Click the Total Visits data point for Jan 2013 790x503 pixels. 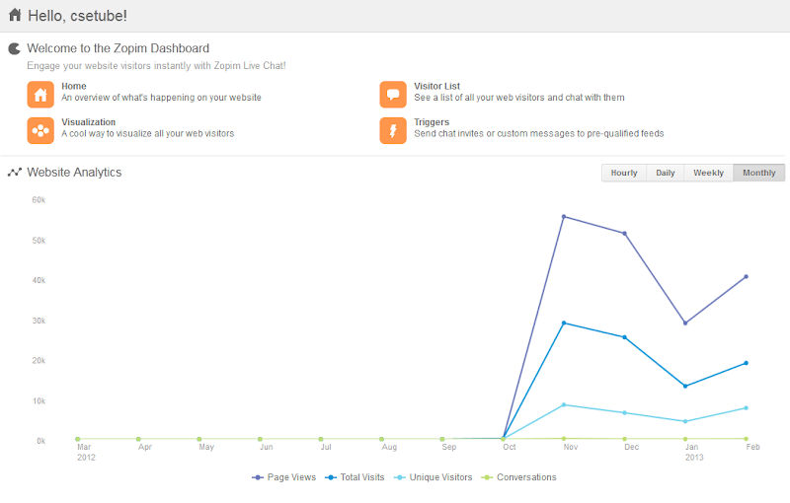point(685,387)
